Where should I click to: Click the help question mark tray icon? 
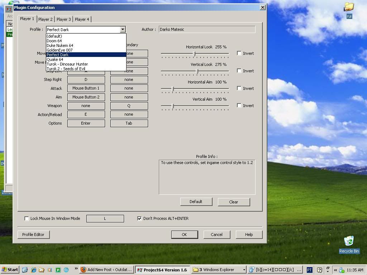click(319, 270)
